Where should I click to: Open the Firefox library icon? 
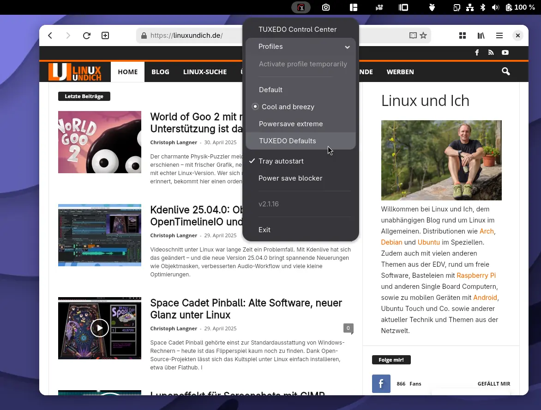(481, 35)
